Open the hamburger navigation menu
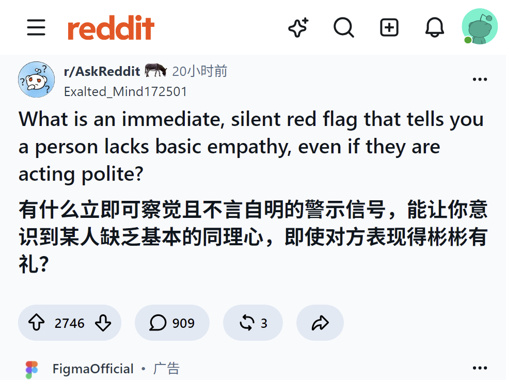The height and width of the screenshot is (380, 506). [36, 27]
